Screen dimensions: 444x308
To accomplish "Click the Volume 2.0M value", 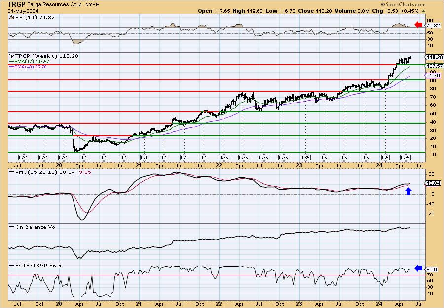I will (352, 11).
